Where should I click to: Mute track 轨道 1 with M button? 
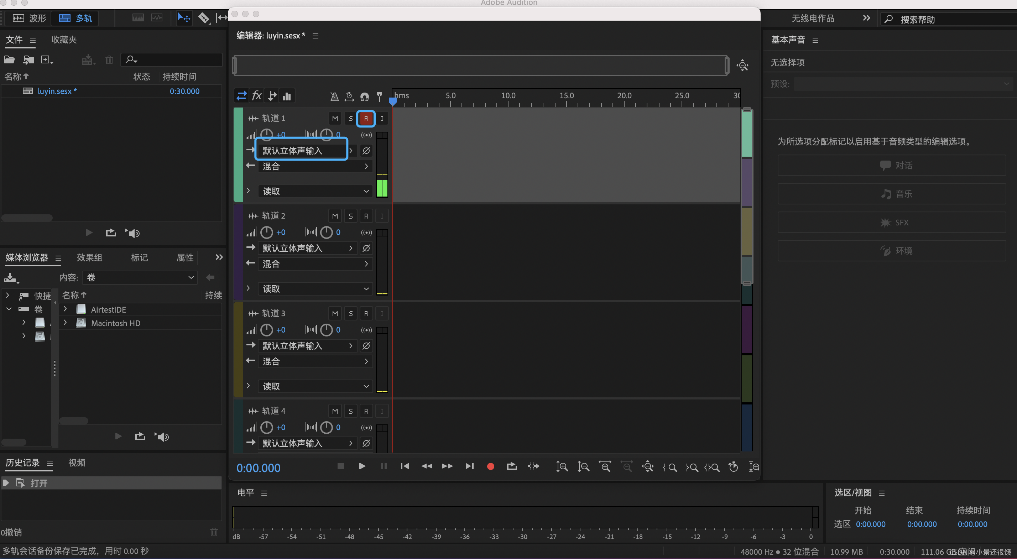tap(335, 119)
